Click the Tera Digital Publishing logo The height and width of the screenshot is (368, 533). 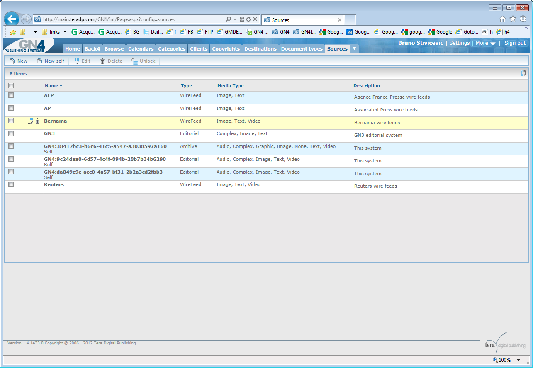(x=505, y=342)
